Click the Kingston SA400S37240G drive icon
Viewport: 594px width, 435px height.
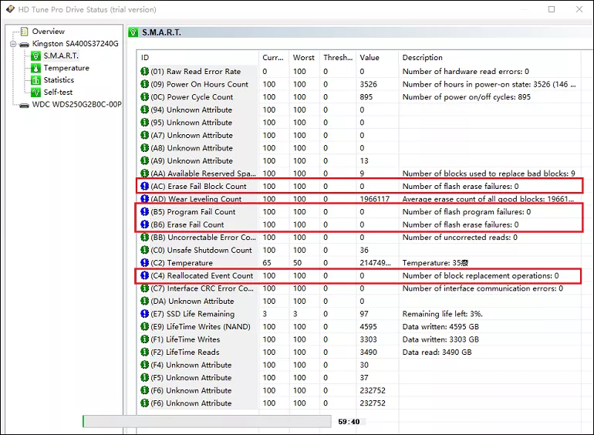tap(24, 44)
